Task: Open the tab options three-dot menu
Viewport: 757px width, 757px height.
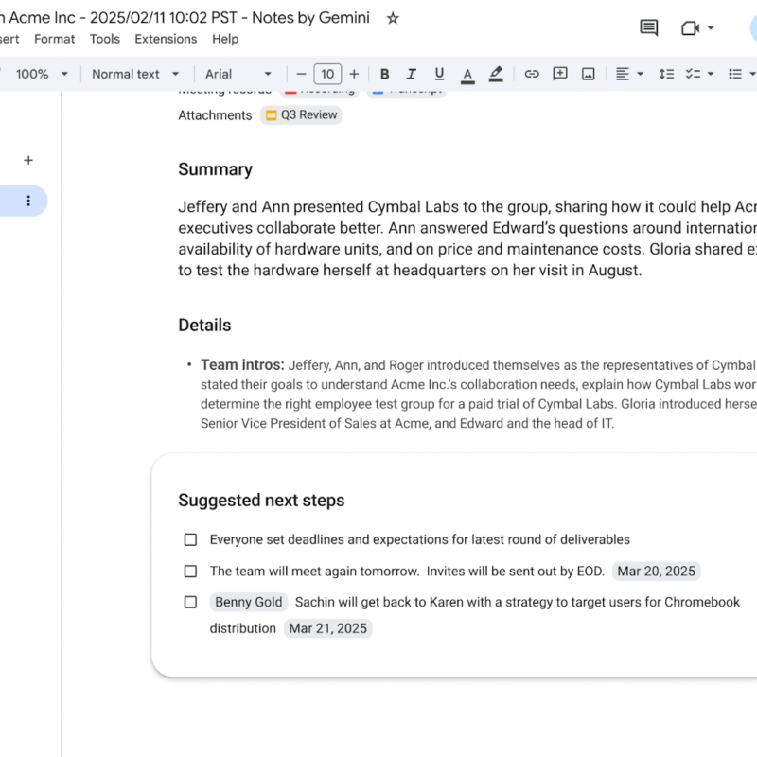Action: click(28, 201)
